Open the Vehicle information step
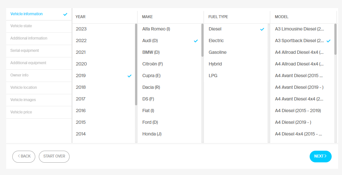Viewport: 342px width, 175px height. [39, 14]
